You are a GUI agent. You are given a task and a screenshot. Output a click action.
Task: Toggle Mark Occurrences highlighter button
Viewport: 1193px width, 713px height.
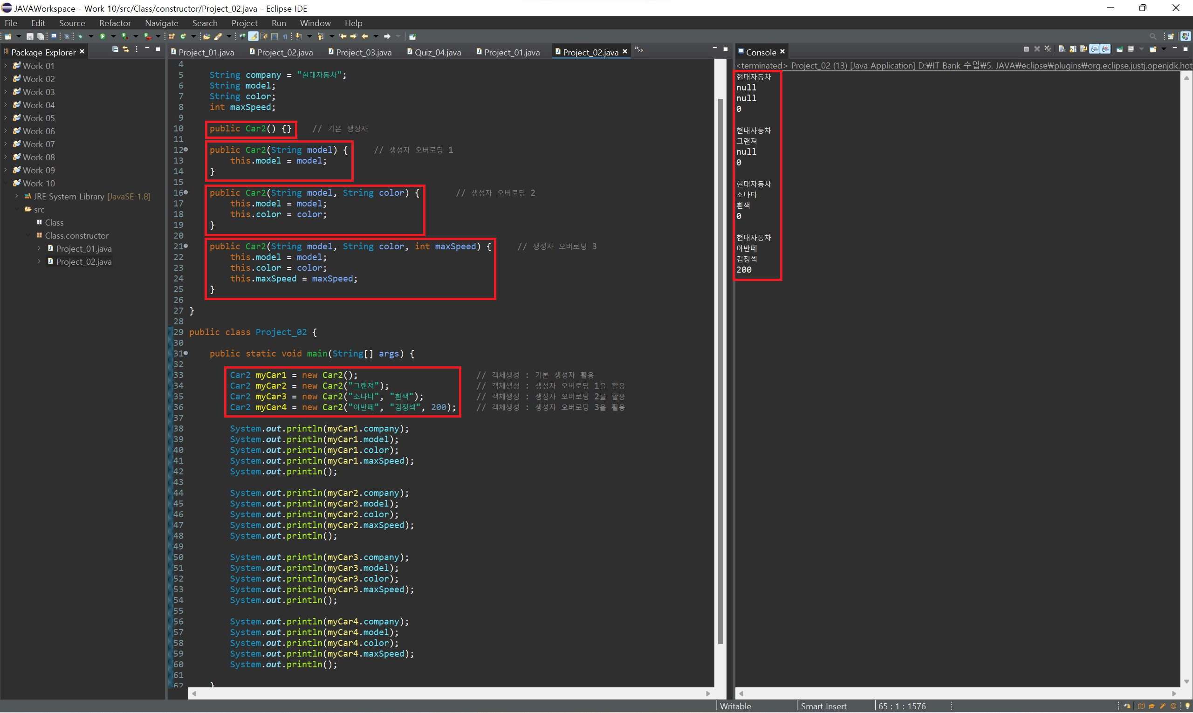click(253, 36)
